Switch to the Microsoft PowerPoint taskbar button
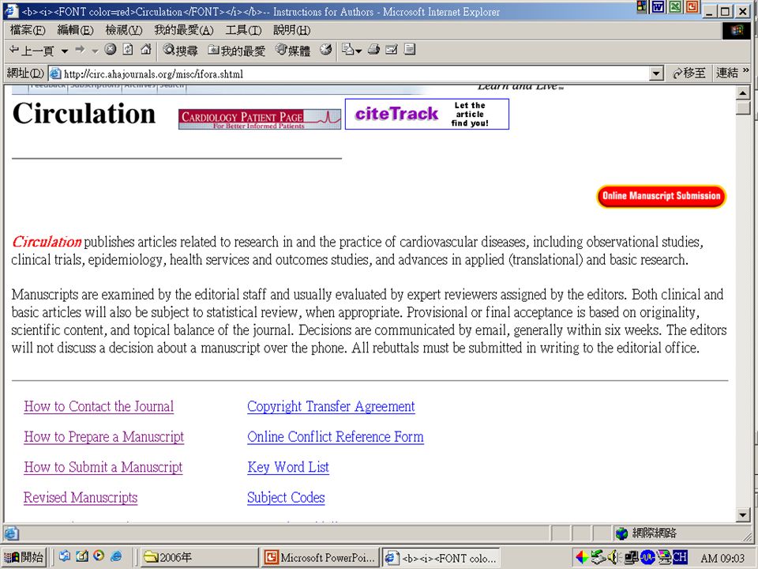The image size is (758, 569). 320,557
